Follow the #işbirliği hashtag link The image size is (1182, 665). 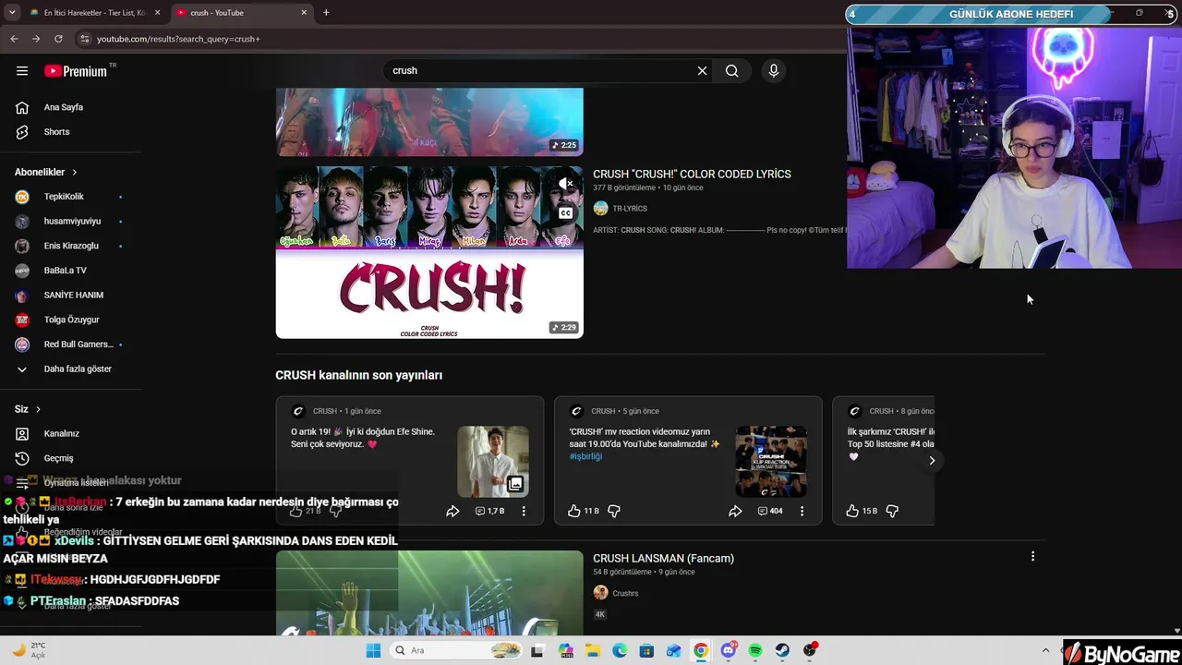click(585, 456)
